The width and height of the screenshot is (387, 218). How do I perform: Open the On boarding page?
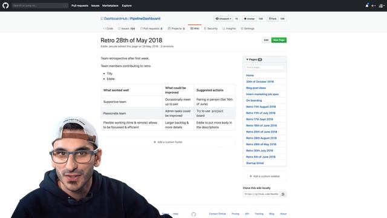[254, 101]
